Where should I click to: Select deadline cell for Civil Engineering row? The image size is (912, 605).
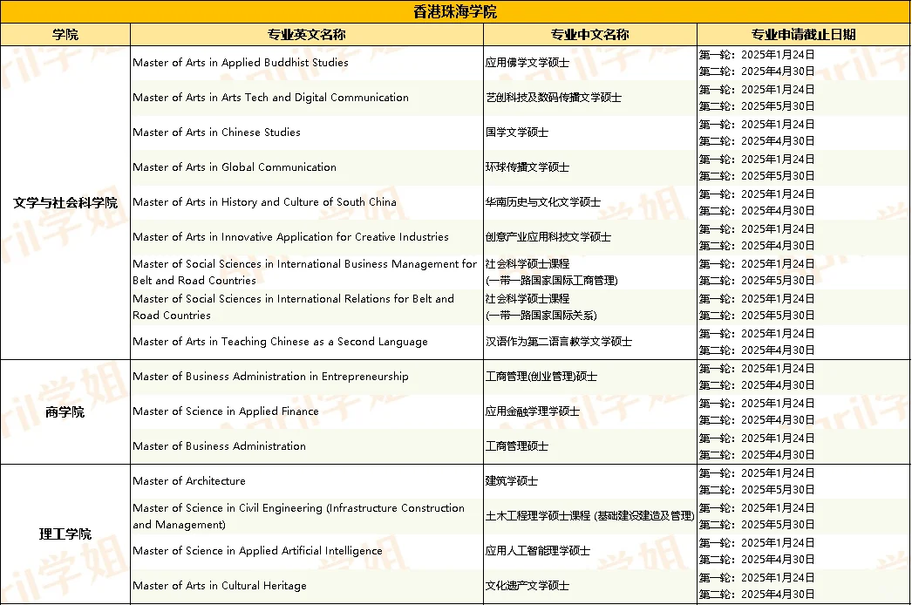pos(803,517)
